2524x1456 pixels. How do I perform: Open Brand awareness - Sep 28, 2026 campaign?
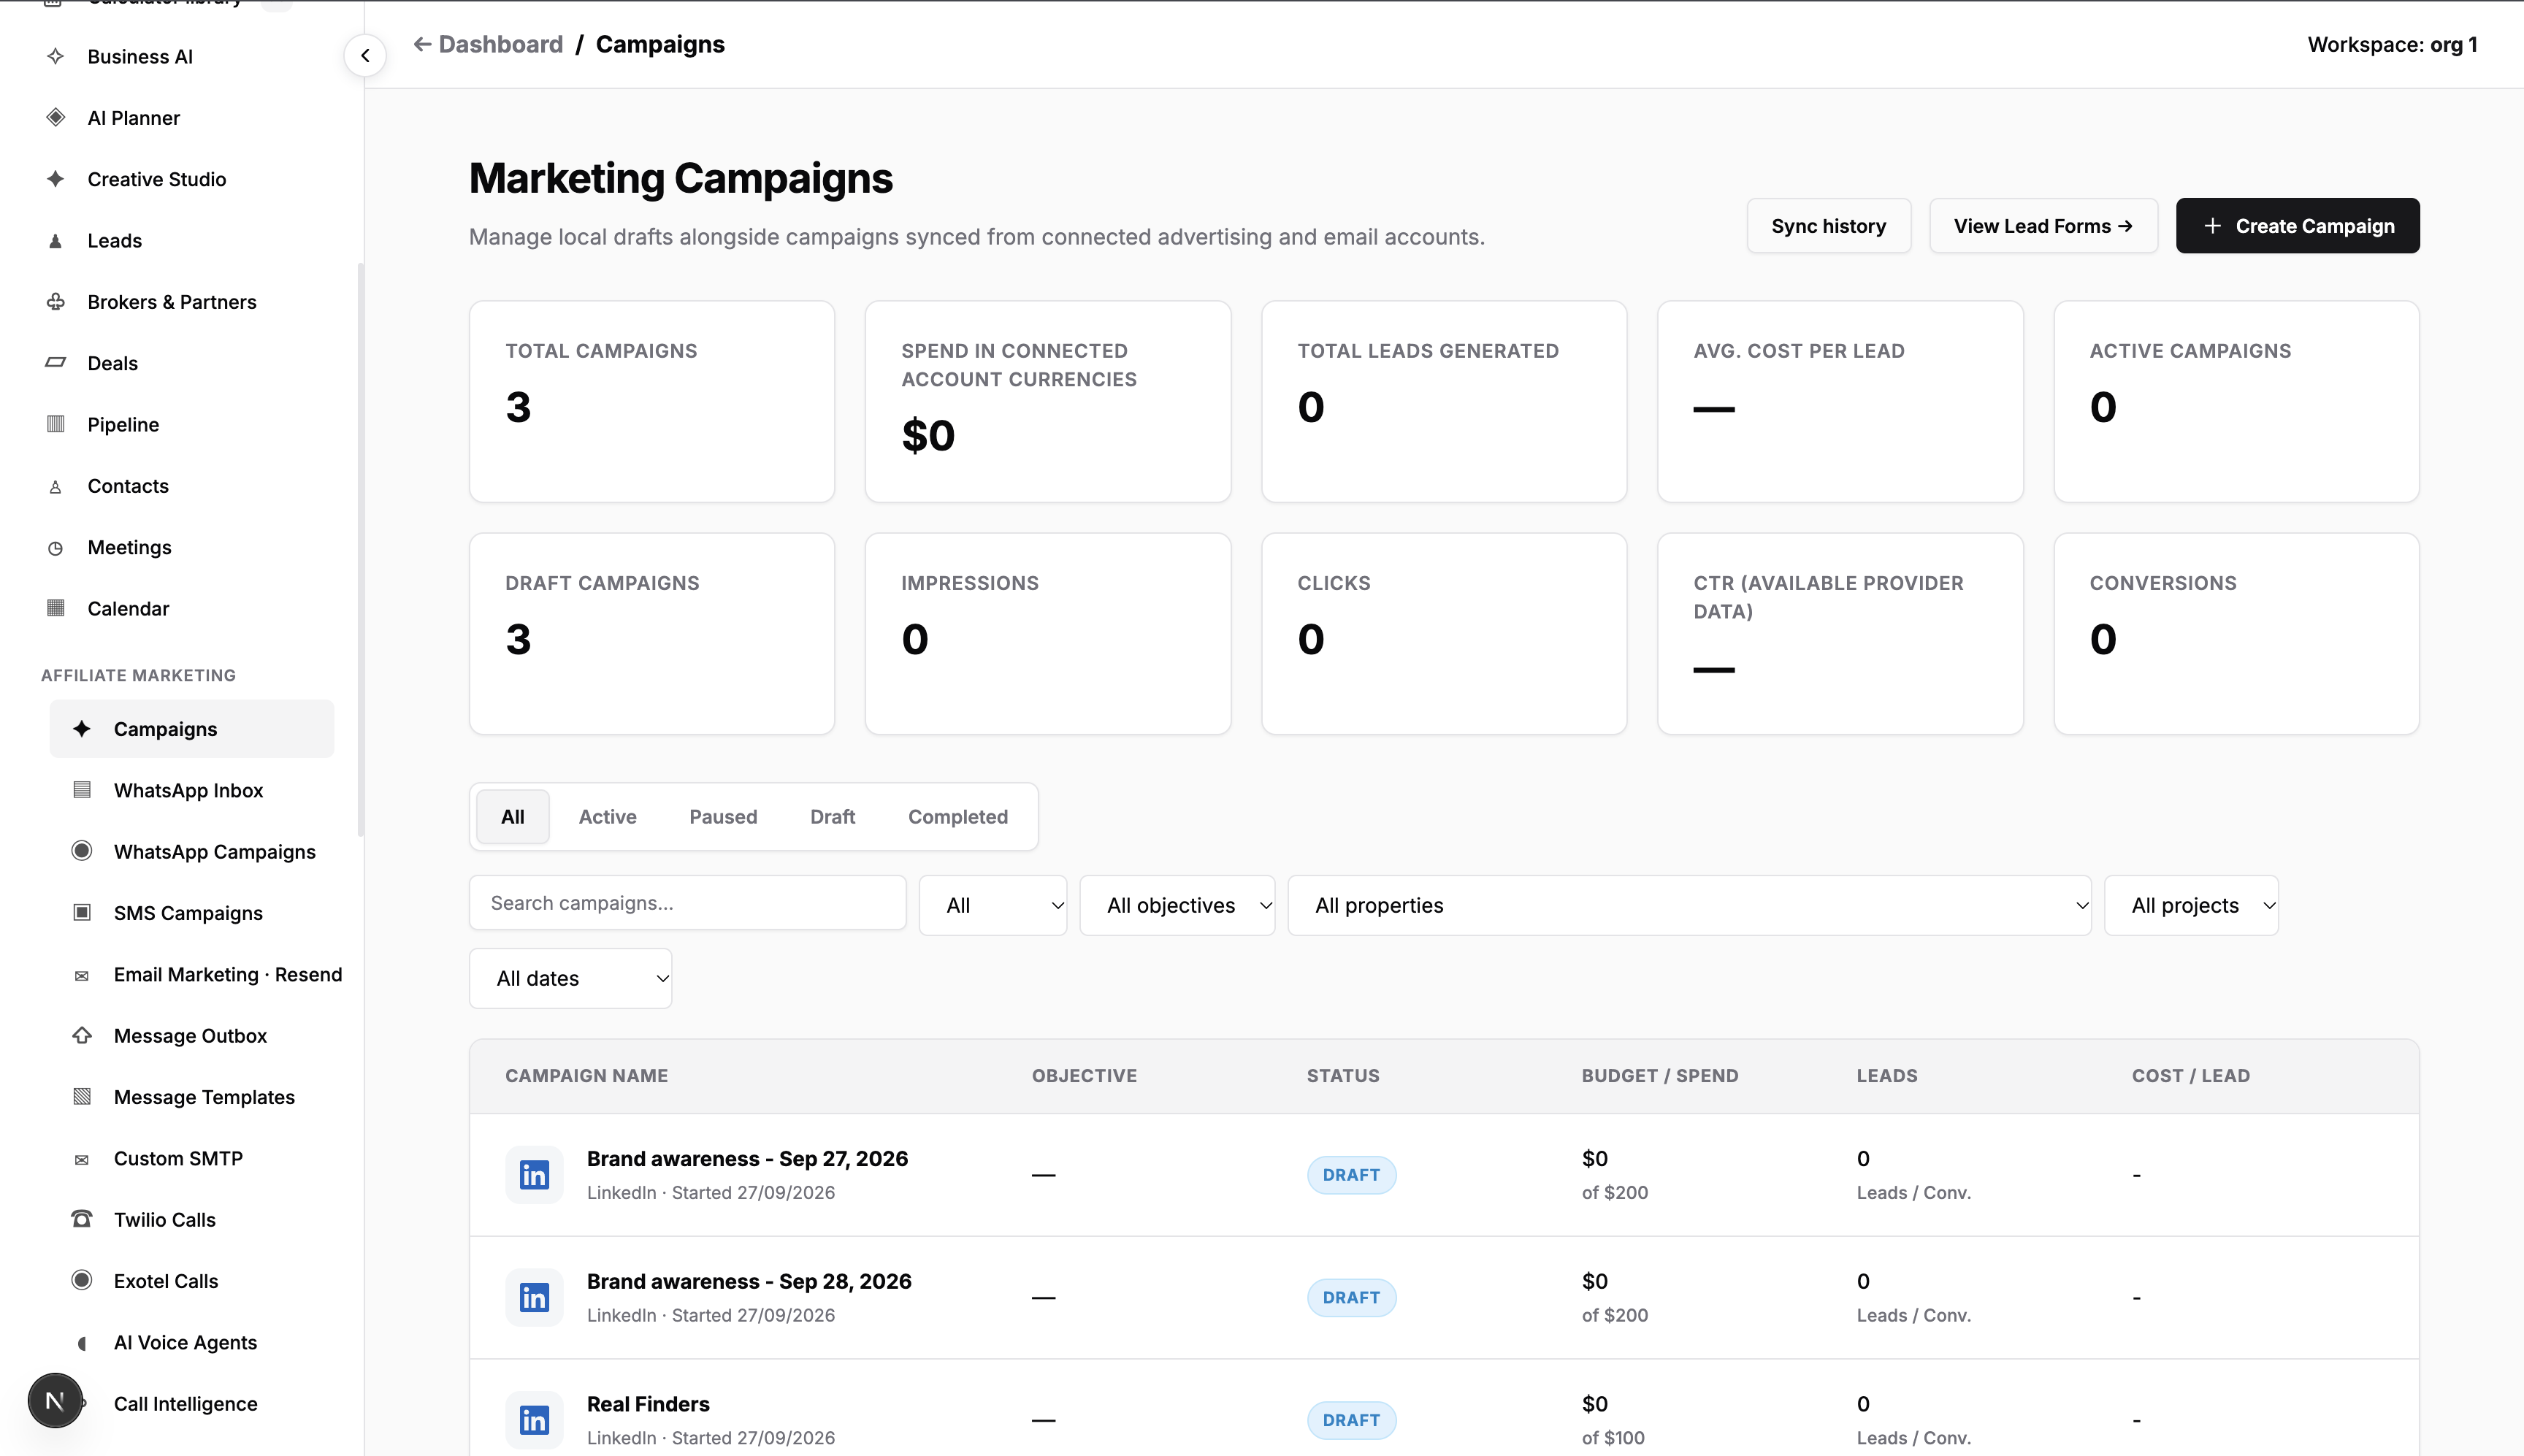click(749, 1281)
